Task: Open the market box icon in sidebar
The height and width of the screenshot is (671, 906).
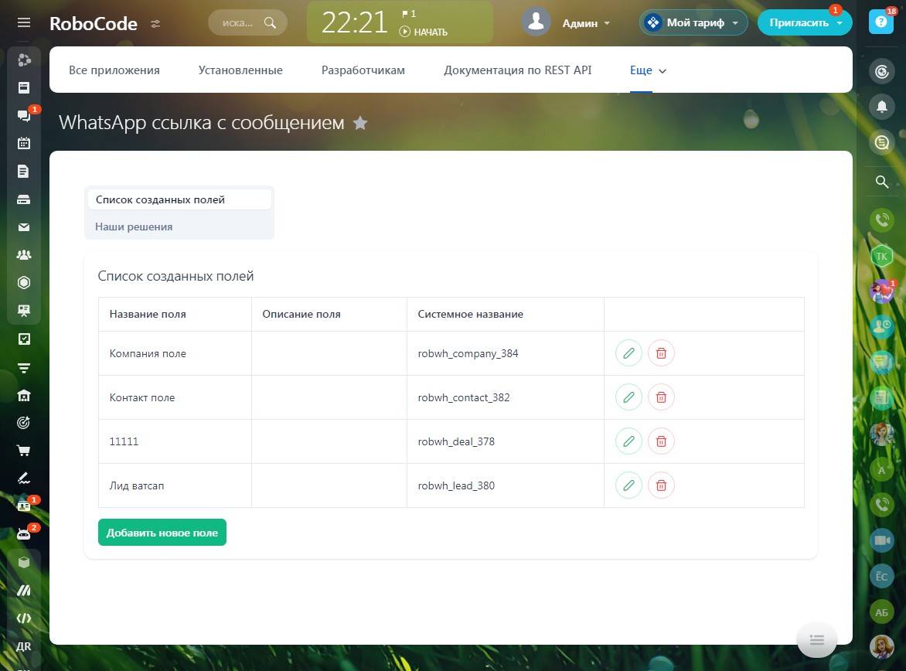Action: pos(24,562)
